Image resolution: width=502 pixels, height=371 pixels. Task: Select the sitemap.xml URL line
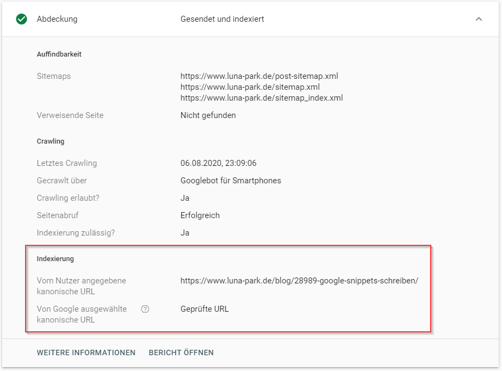point(250,87)
